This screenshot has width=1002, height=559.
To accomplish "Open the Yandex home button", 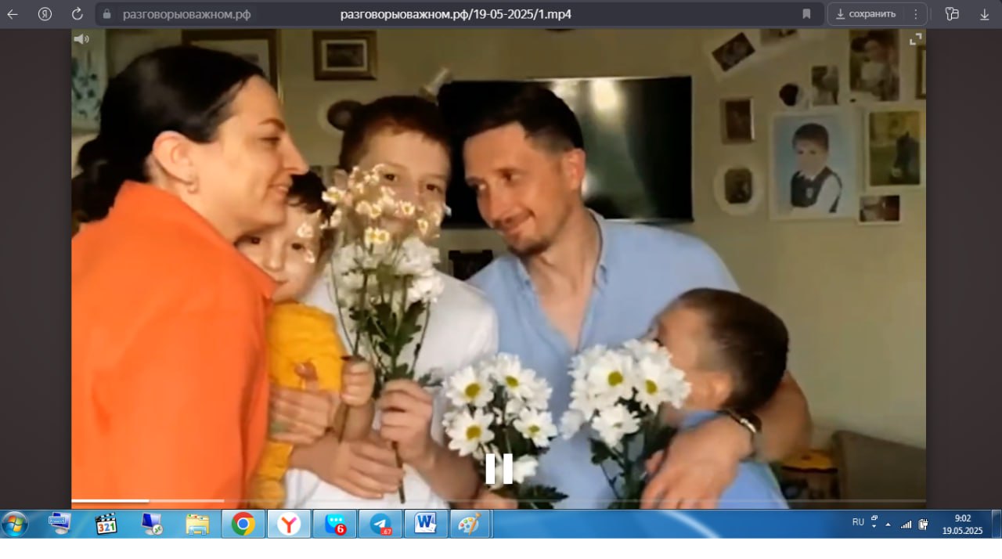I will [x=45, y=14].
